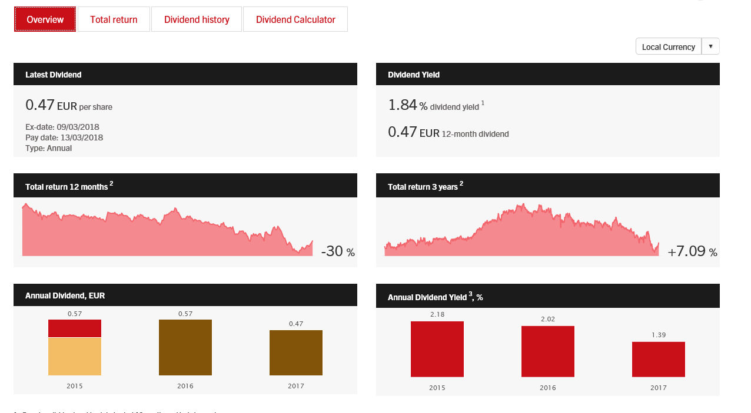
Task: Open the Dividend history tab
Action: click(x=197, y=19)
